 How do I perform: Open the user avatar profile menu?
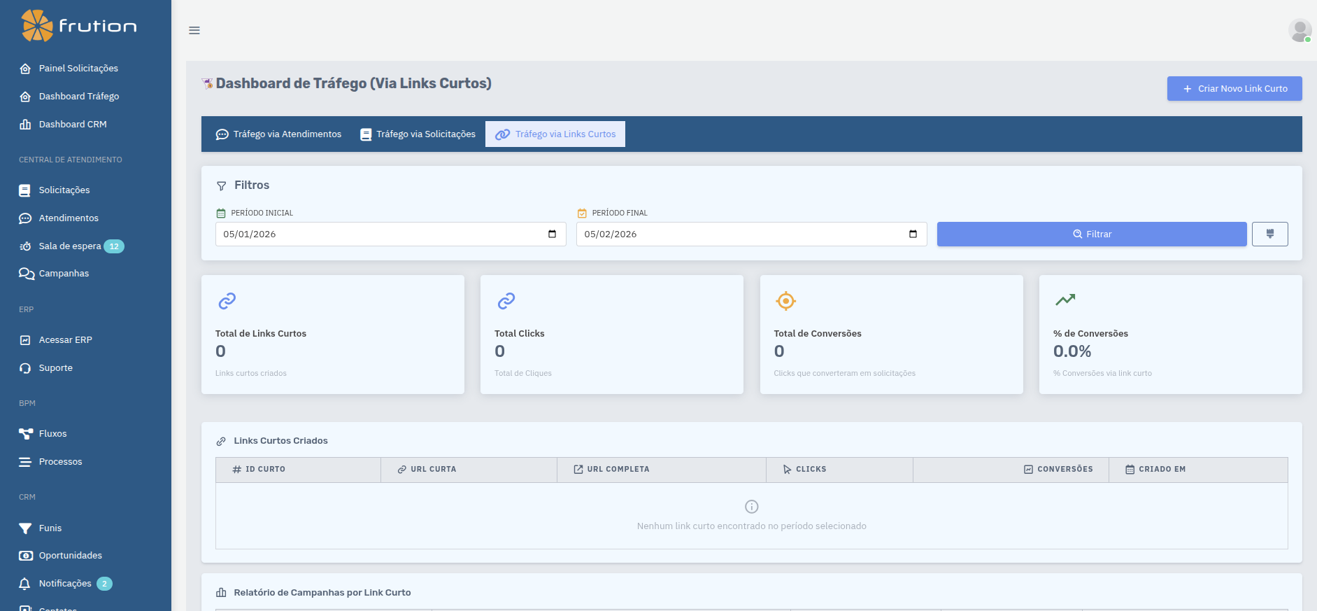pos(1300,30)
